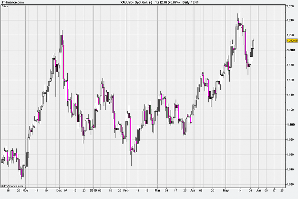Image resolution: width=298 pixels, height=199 pixels.
Task: Click the Mar month label on time axis
Action: coord(157,190)
